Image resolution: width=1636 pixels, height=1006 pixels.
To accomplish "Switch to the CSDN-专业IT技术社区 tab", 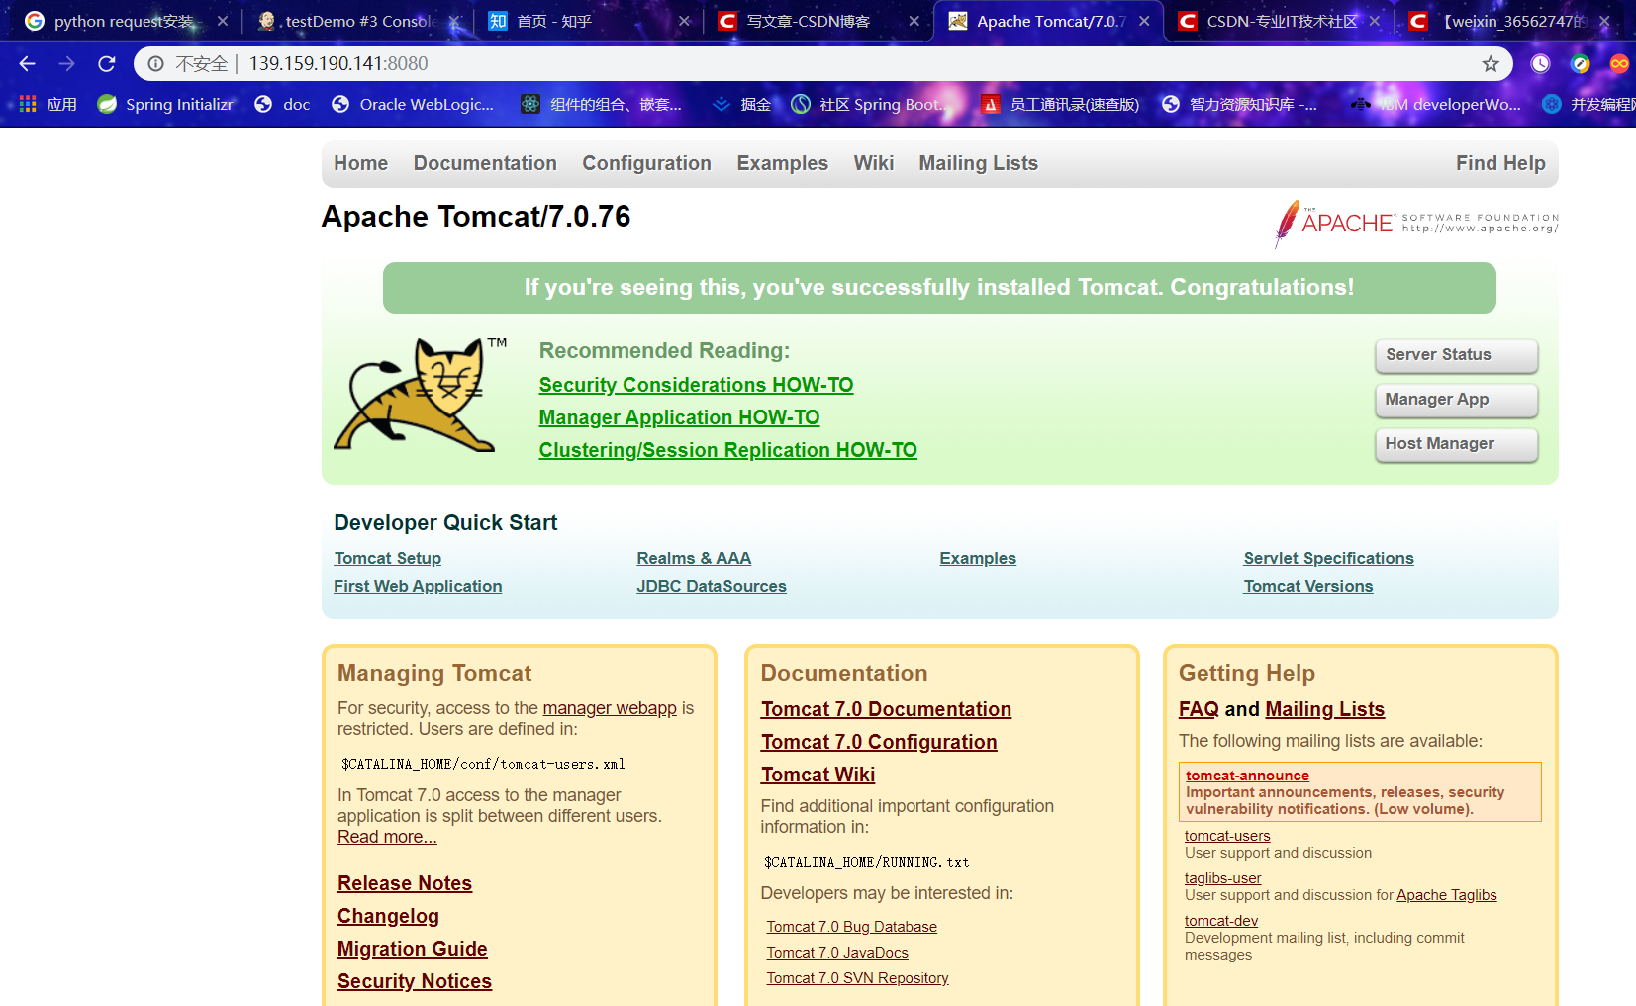I will tap(1279, 21).
